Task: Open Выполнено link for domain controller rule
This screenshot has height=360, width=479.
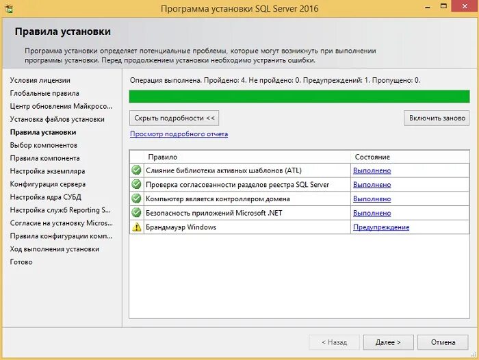Action: 372,199
